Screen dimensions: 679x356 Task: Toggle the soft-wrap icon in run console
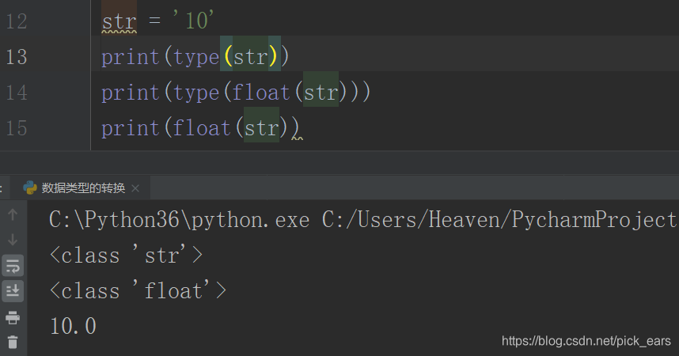pyautogui.click(x=13, y=266)
